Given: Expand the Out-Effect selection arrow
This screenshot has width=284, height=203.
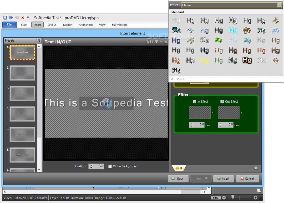Looking at the screenshot, I should (x=241, y=113).
